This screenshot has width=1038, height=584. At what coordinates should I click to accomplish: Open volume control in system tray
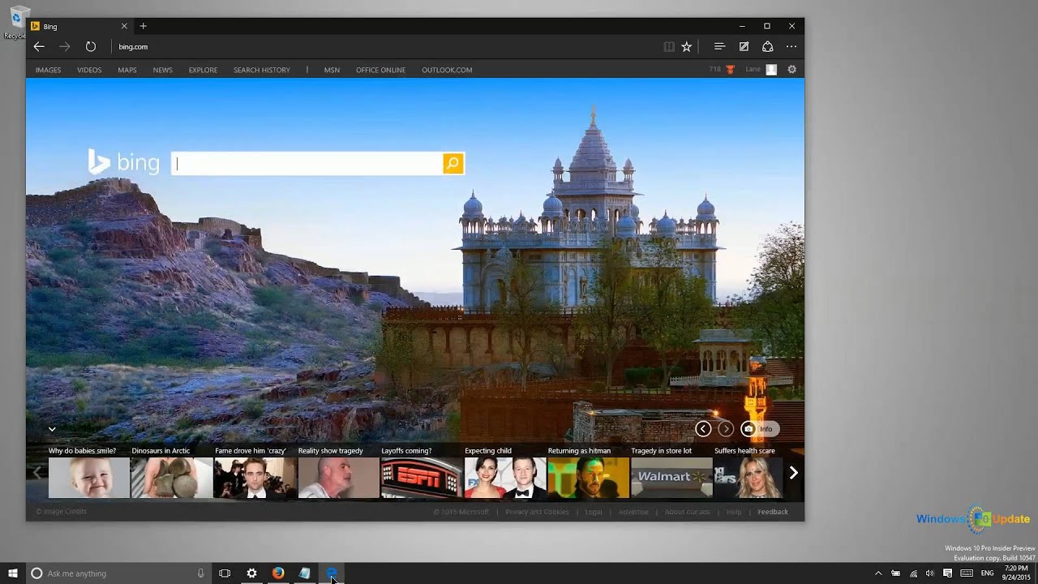pyautogui.click(x=929, y=573)
